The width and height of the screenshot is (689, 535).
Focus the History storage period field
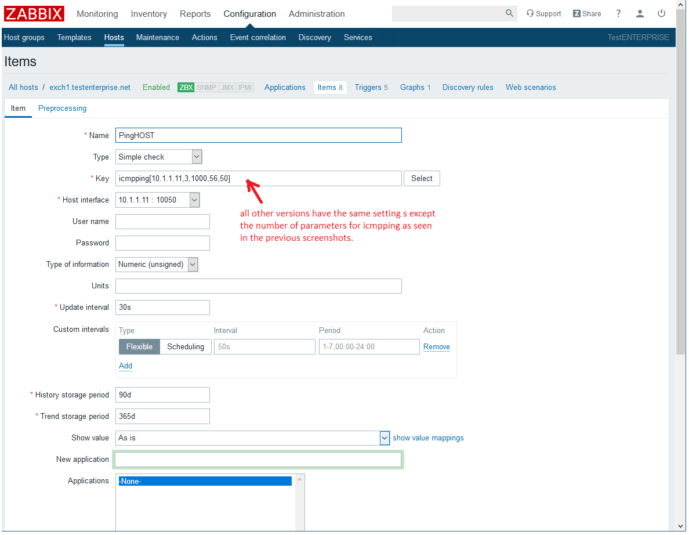click(162, 395)
